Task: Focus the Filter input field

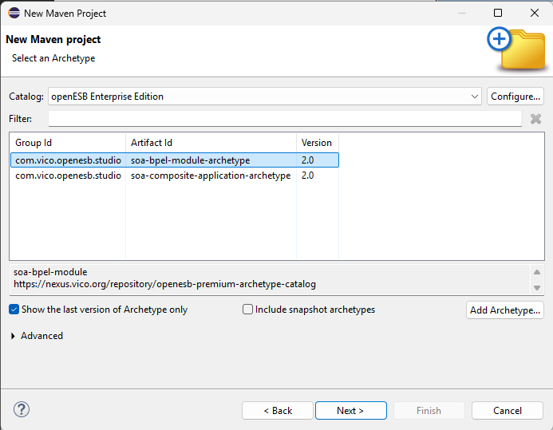Action: point(285,119)
